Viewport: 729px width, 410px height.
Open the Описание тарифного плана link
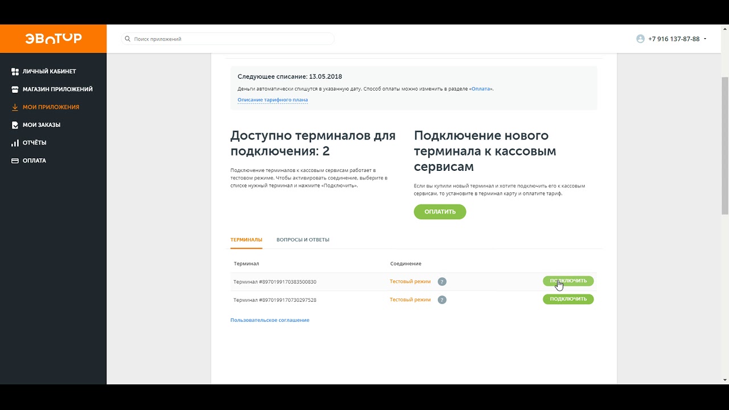click(x=272, y=100)
